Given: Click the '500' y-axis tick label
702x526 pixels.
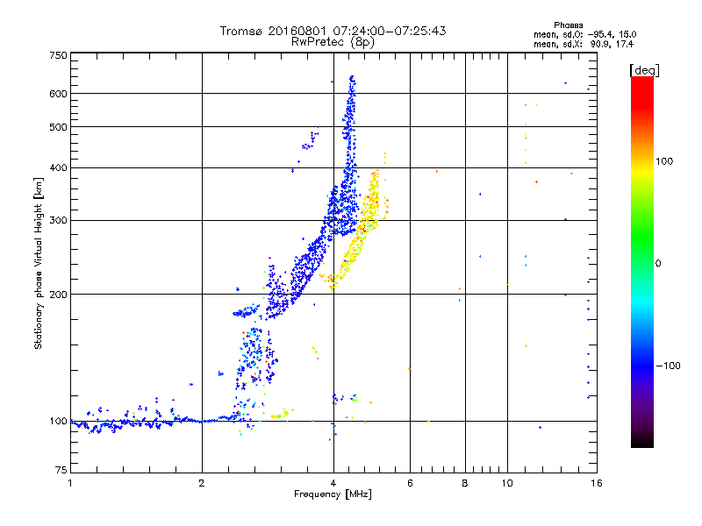Looking at the screenshot, I should pyautogui.click(x=58, y=127).
